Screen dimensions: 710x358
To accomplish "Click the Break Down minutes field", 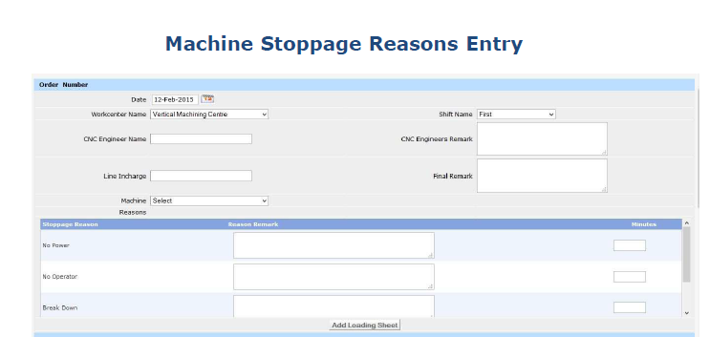I will (630, 307).
